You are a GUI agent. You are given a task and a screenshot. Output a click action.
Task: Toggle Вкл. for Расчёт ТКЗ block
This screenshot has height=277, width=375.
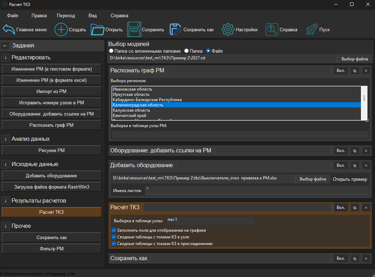(x=341, y=208)
